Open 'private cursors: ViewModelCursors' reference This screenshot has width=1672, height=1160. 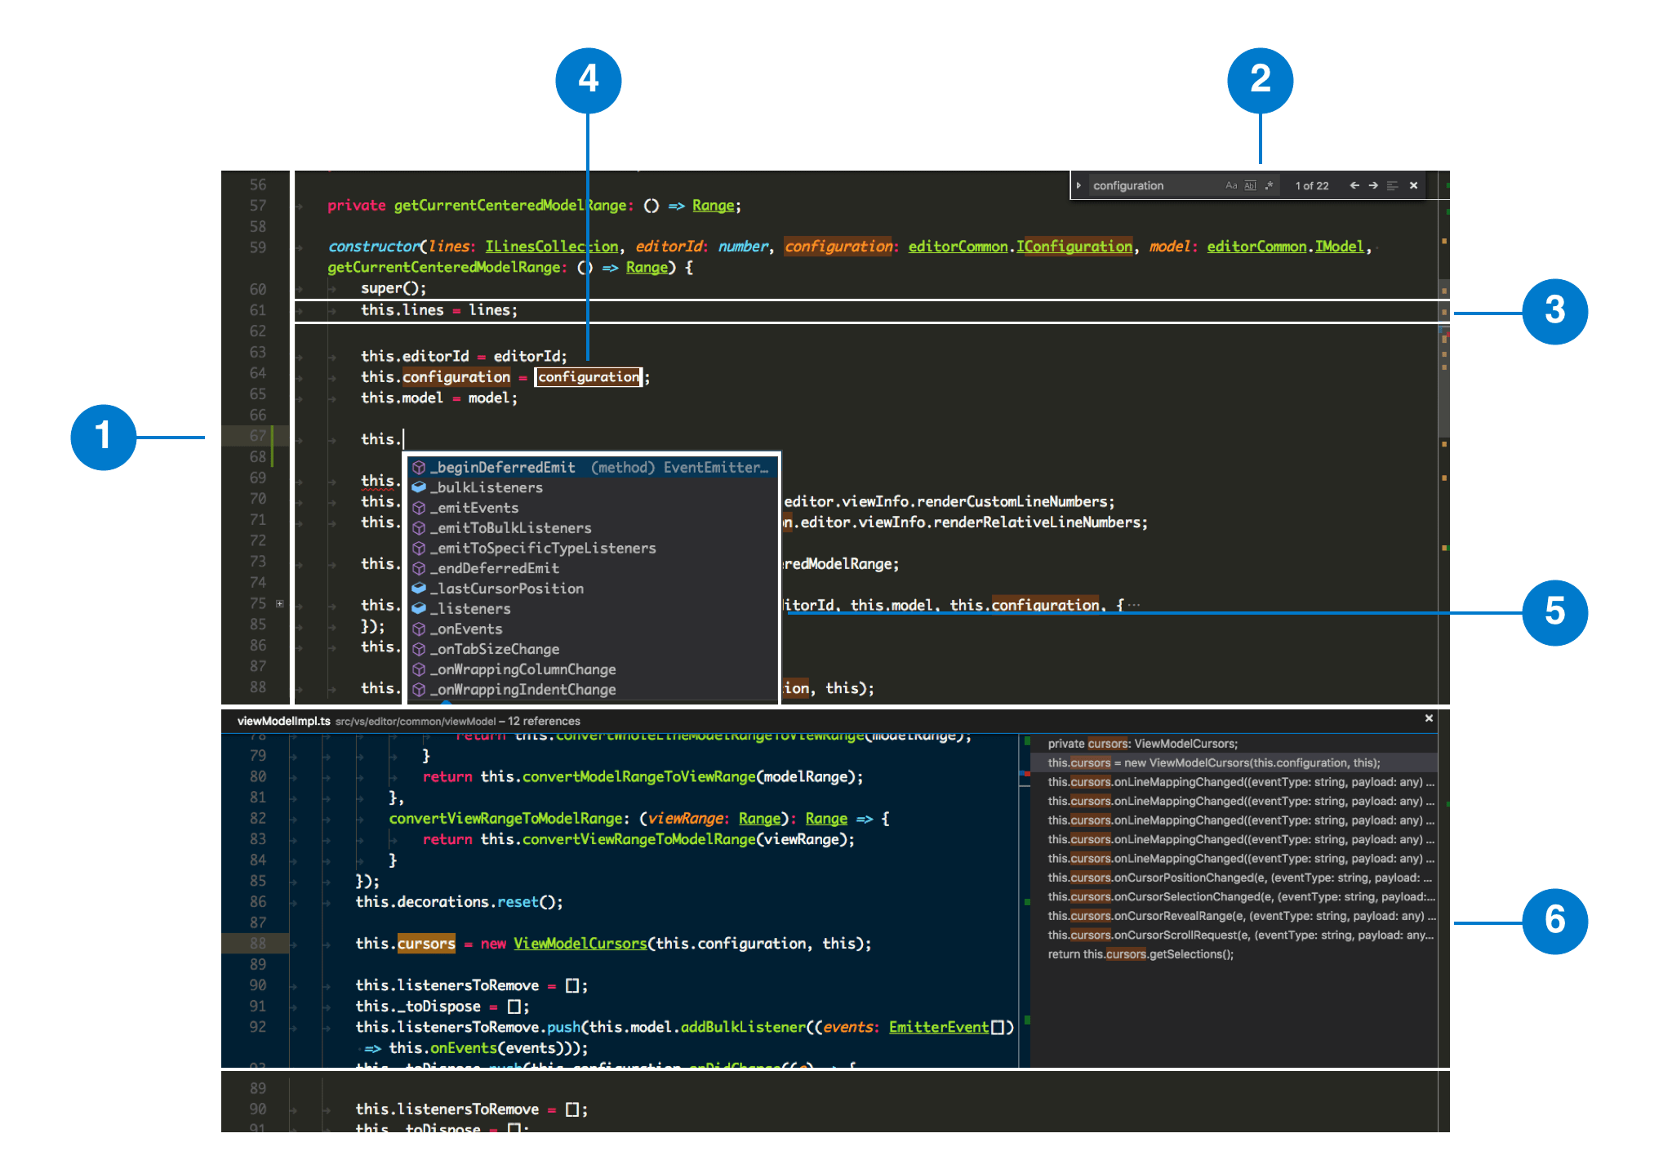click(x=1142, y=744)
